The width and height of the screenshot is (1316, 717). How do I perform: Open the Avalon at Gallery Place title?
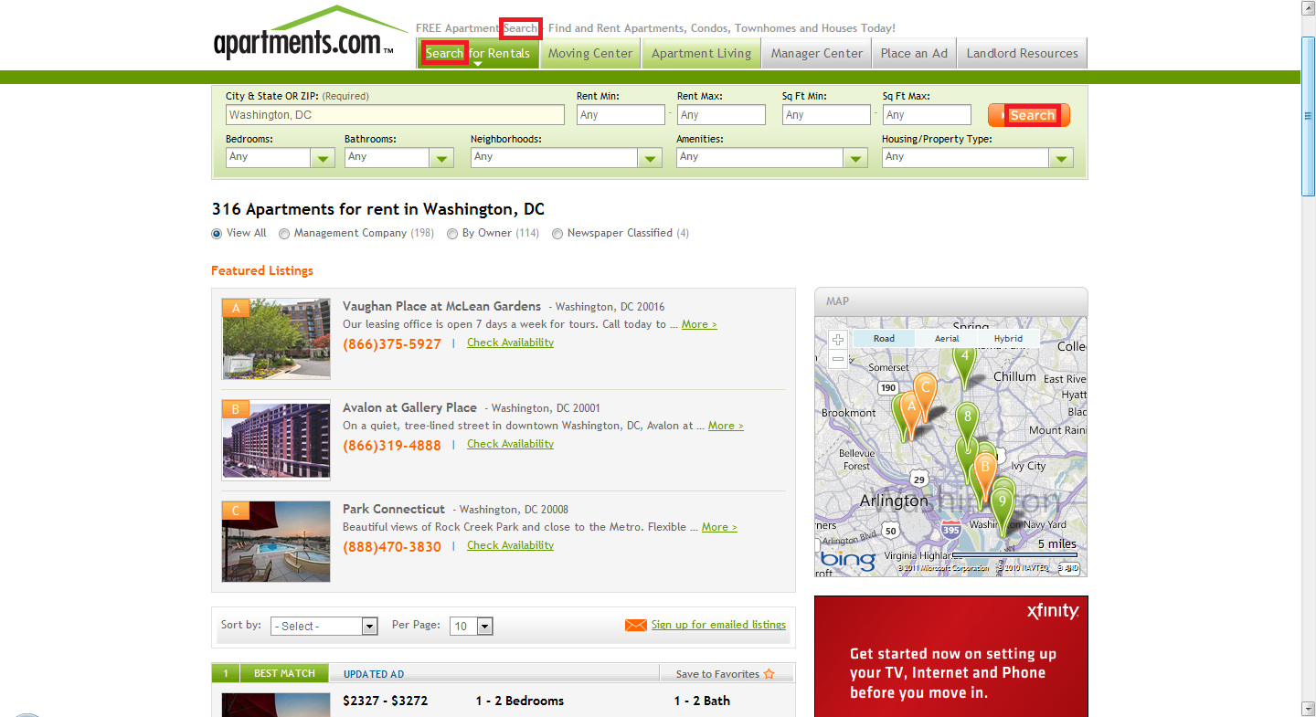click(x=409, y=407)
